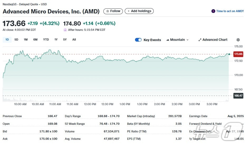Click the after hours price 174.80

point(72,23)
